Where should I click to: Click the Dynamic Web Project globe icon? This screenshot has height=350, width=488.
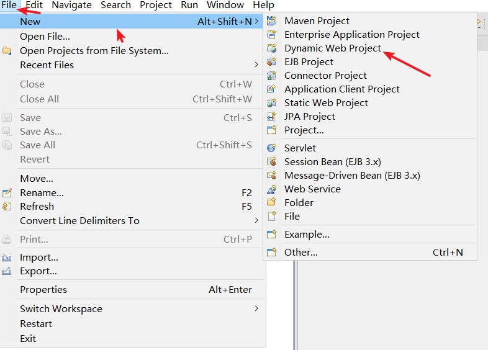click(x=271, y=48)
